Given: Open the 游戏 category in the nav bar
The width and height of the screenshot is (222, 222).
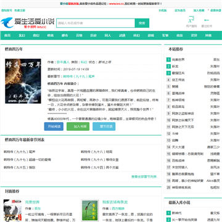Looking at the screenshot, I should (151, 35).
